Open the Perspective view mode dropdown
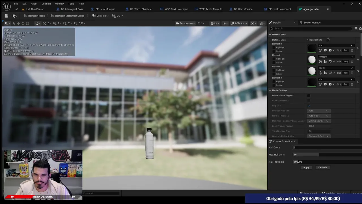 [185, 23]
